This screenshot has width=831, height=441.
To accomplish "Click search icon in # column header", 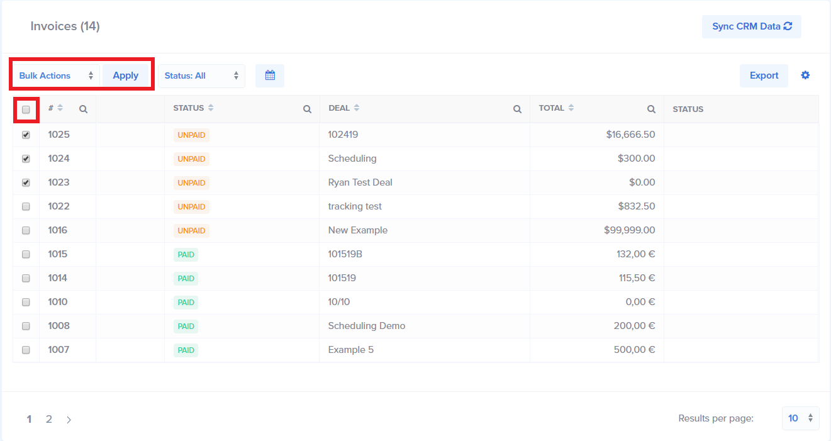I will pyautogui.click(x=83, y=109).
